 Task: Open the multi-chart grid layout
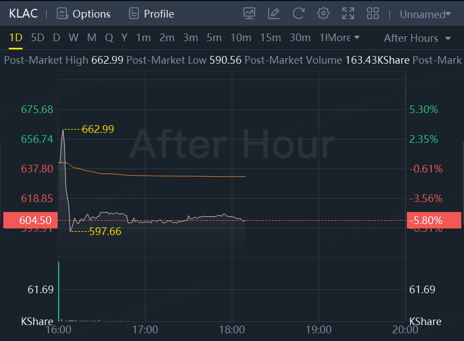[373, 14]
